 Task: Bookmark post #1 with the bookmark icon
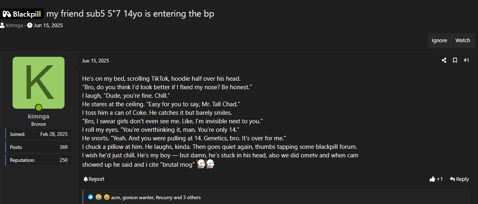coord(455,60)
